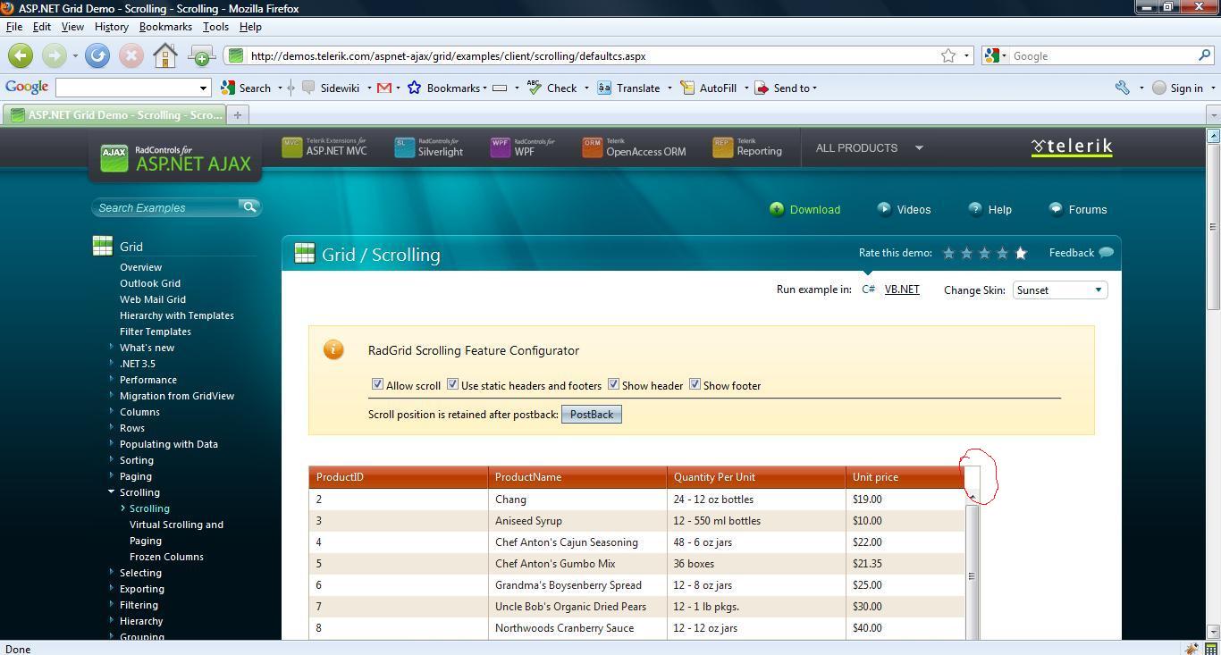Click the PostBack button
Screen dimensions: 1221x655
592,414
